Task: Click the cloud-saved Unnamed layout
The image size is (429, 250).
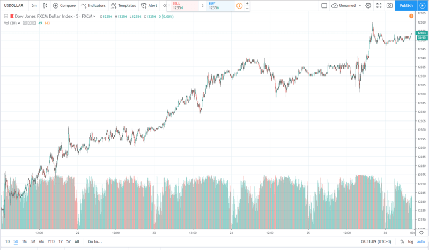Action: click(x=344, y=5)
